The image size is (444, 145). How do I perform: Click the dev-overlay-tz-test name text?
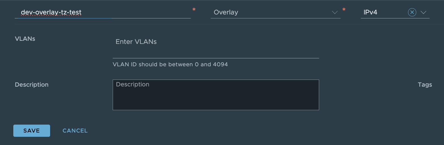click(51, 12)
